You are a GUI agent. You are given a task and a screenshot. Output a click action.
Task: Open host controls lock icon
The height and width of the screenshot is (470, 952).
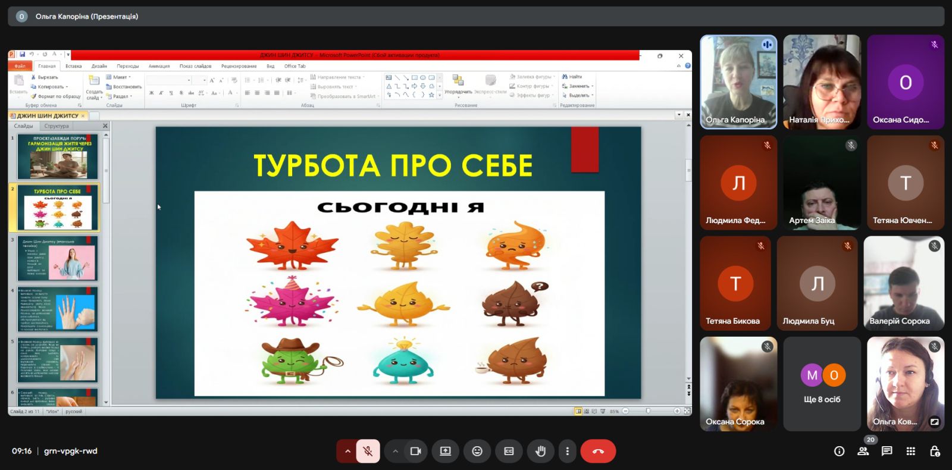tap(934, 451)
